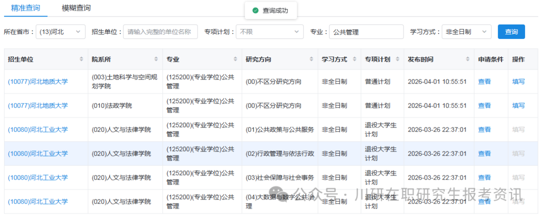Open 河北工业大学 link for 行政管理与依法行政 row

pos(38,153)
